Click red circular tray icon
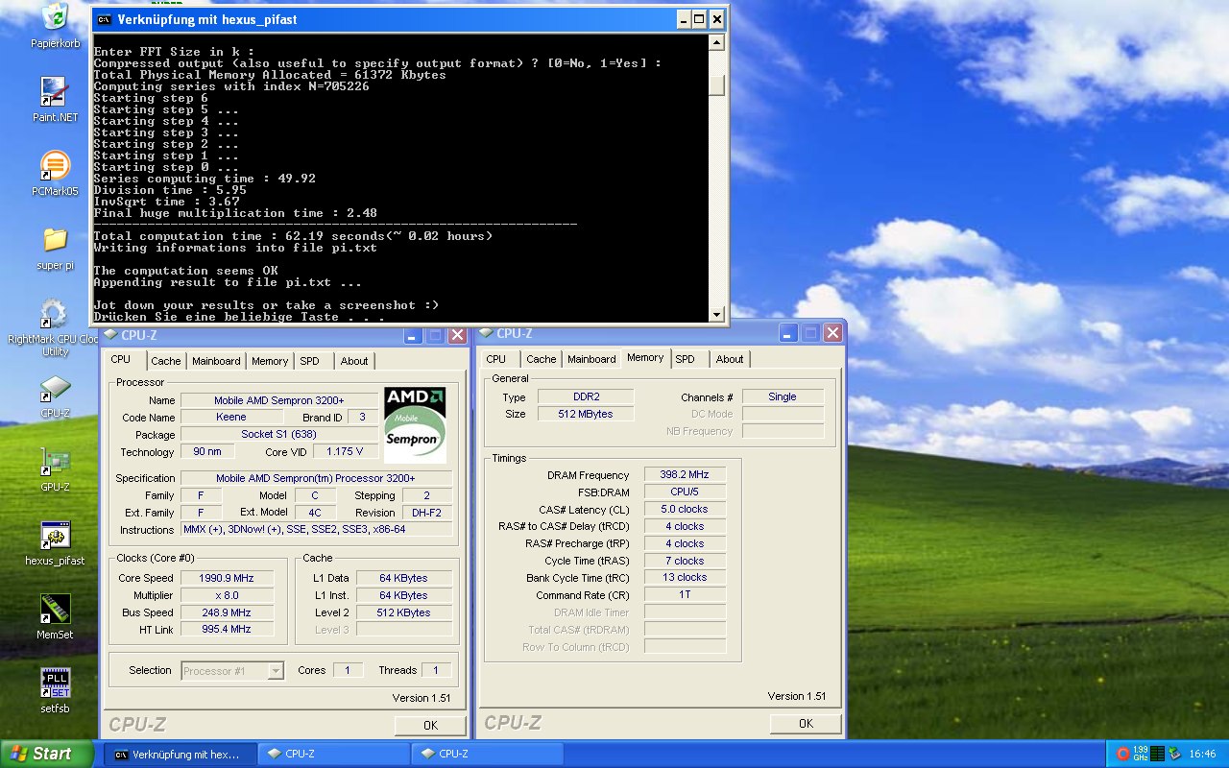The width and height of the screenshot is (1229, 768). coord(1122,754)
